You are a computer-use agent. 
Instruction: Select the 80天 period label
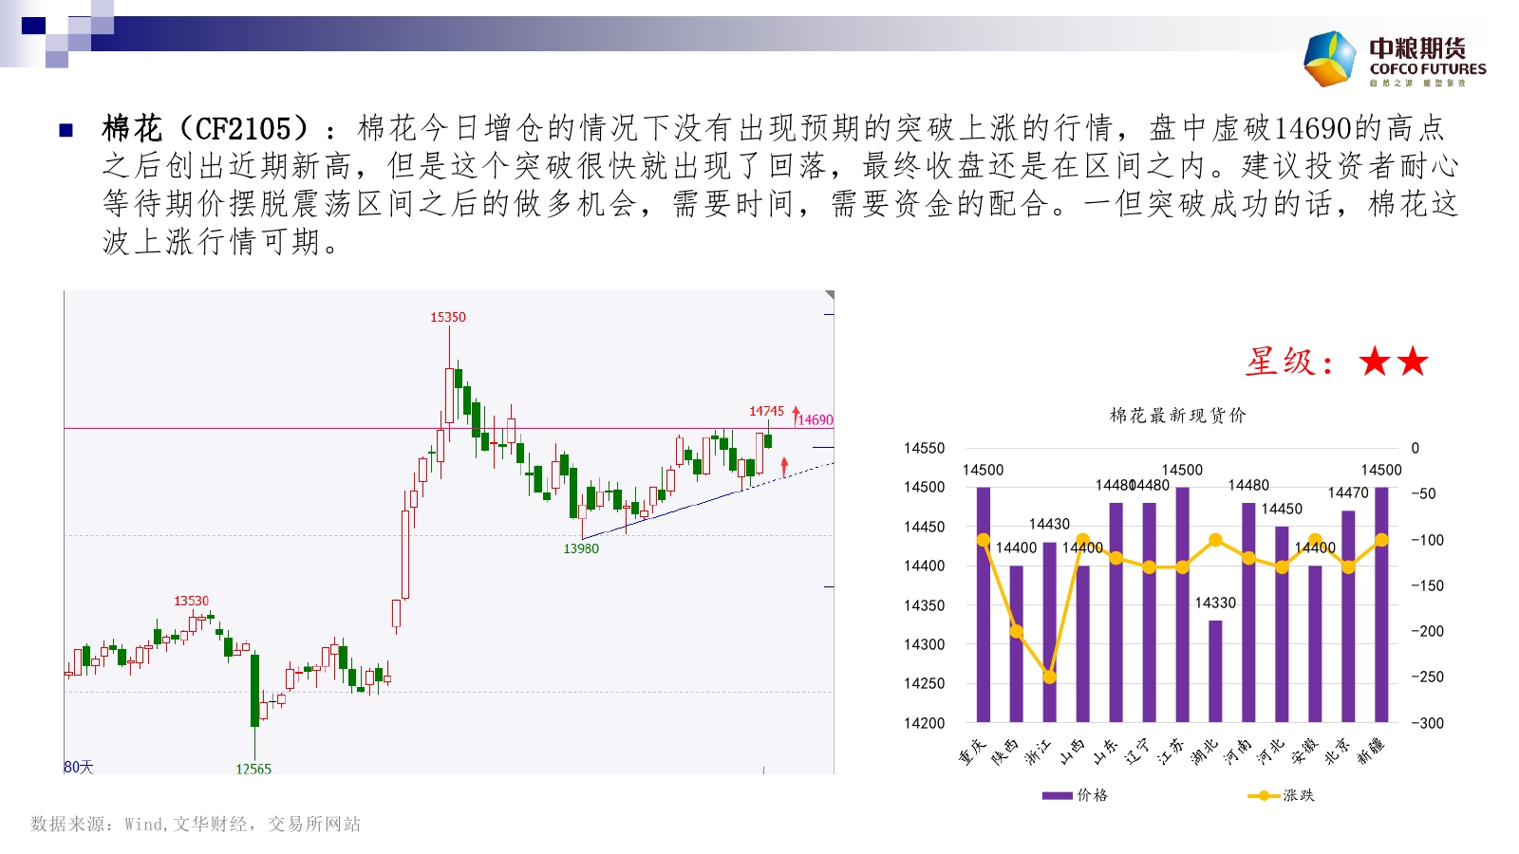coord(79,767)
